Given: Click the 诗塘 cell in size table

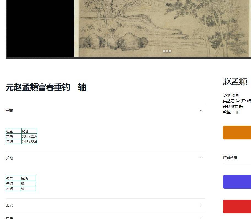Looking at the screenshot, I should point(13,142).
